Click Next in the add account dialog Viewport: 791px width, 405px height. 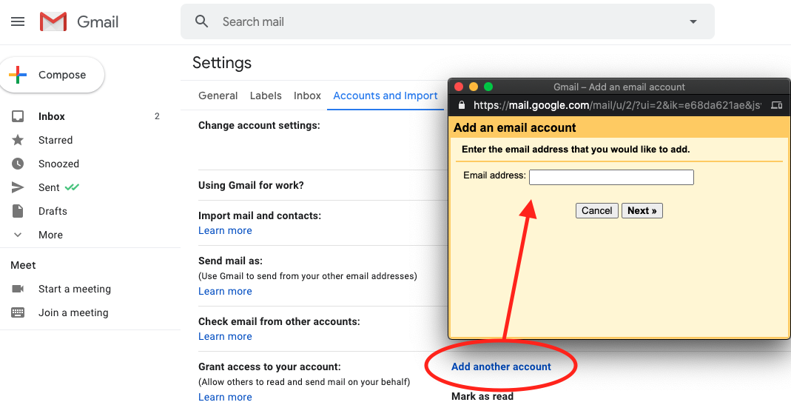642,210
